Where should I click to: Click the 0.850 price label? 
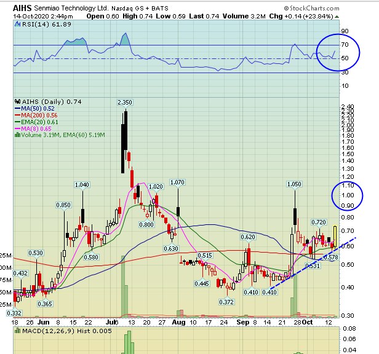click(63, 205)
